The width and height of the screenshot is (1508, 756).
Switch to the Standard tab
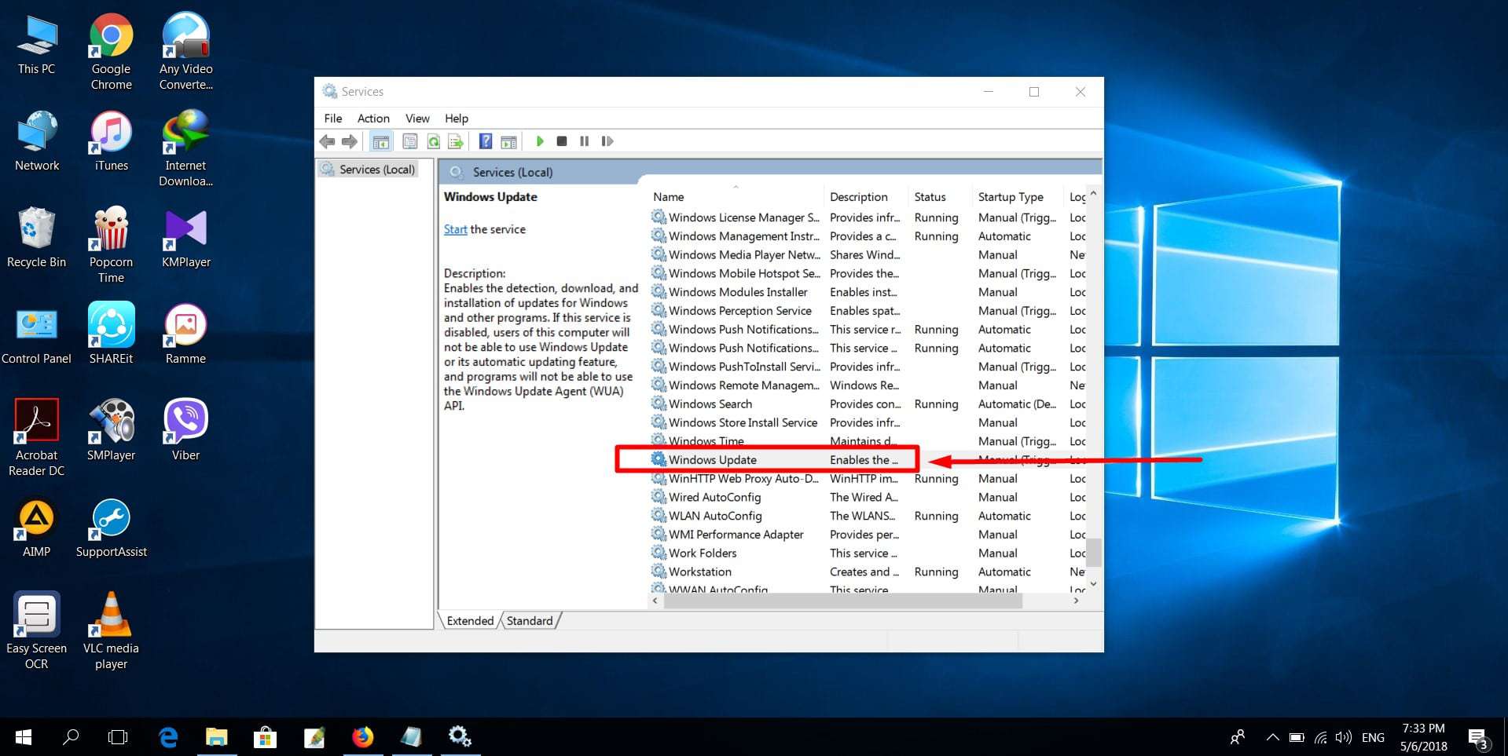pos(529,621)
